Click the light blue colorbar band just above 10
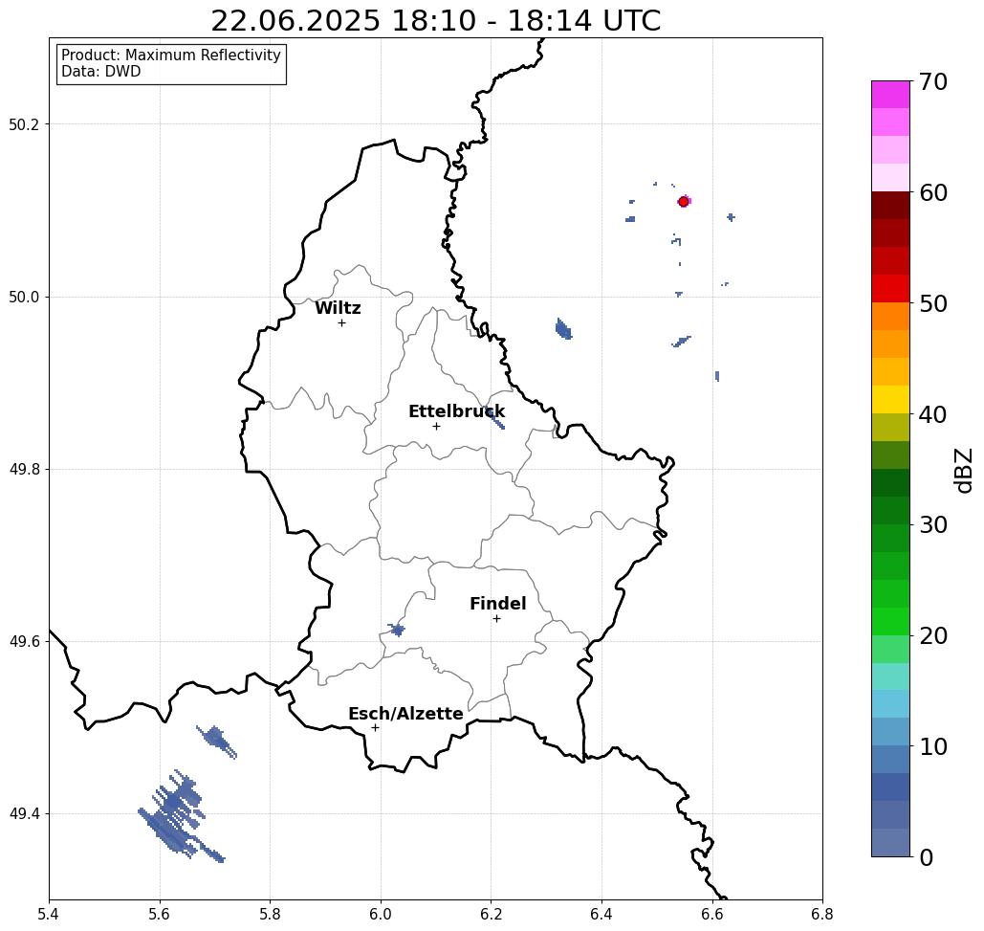Screen dimensions: 984x931 pos(890,731)
